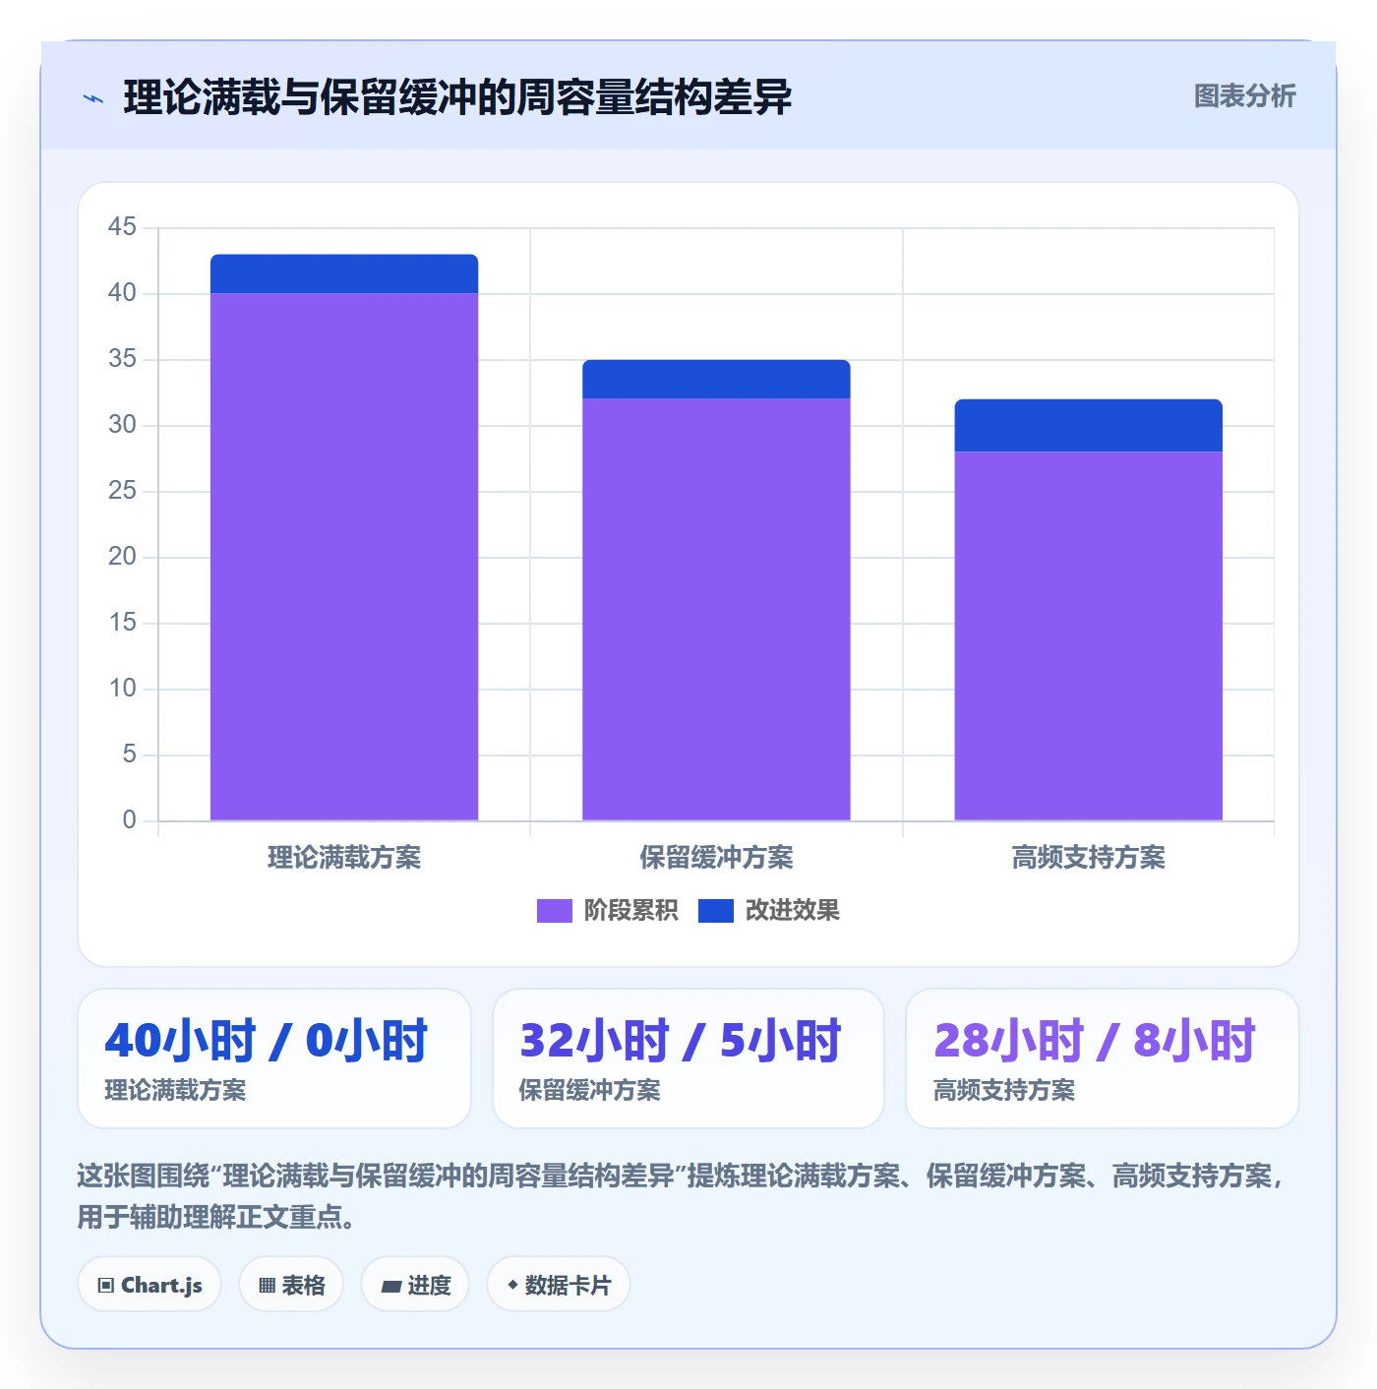The image size is (1377, 1389).
Task: Click the 32小时 / 5小时 stat card
Action: coord(688,1058)
